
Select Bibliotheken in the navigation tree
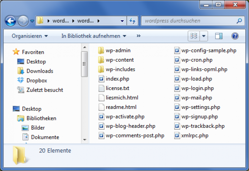pos(41,118)
